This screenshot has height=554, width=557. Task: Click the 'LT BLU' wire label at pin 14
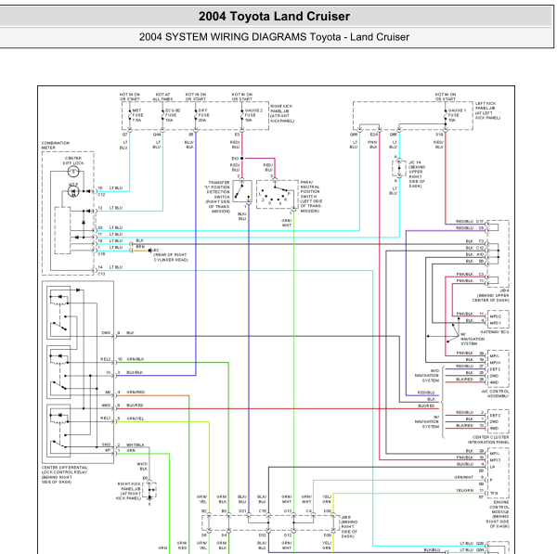(x=116, y=267)
